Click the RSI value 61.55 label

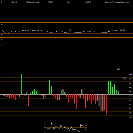[x=122, y=30]
